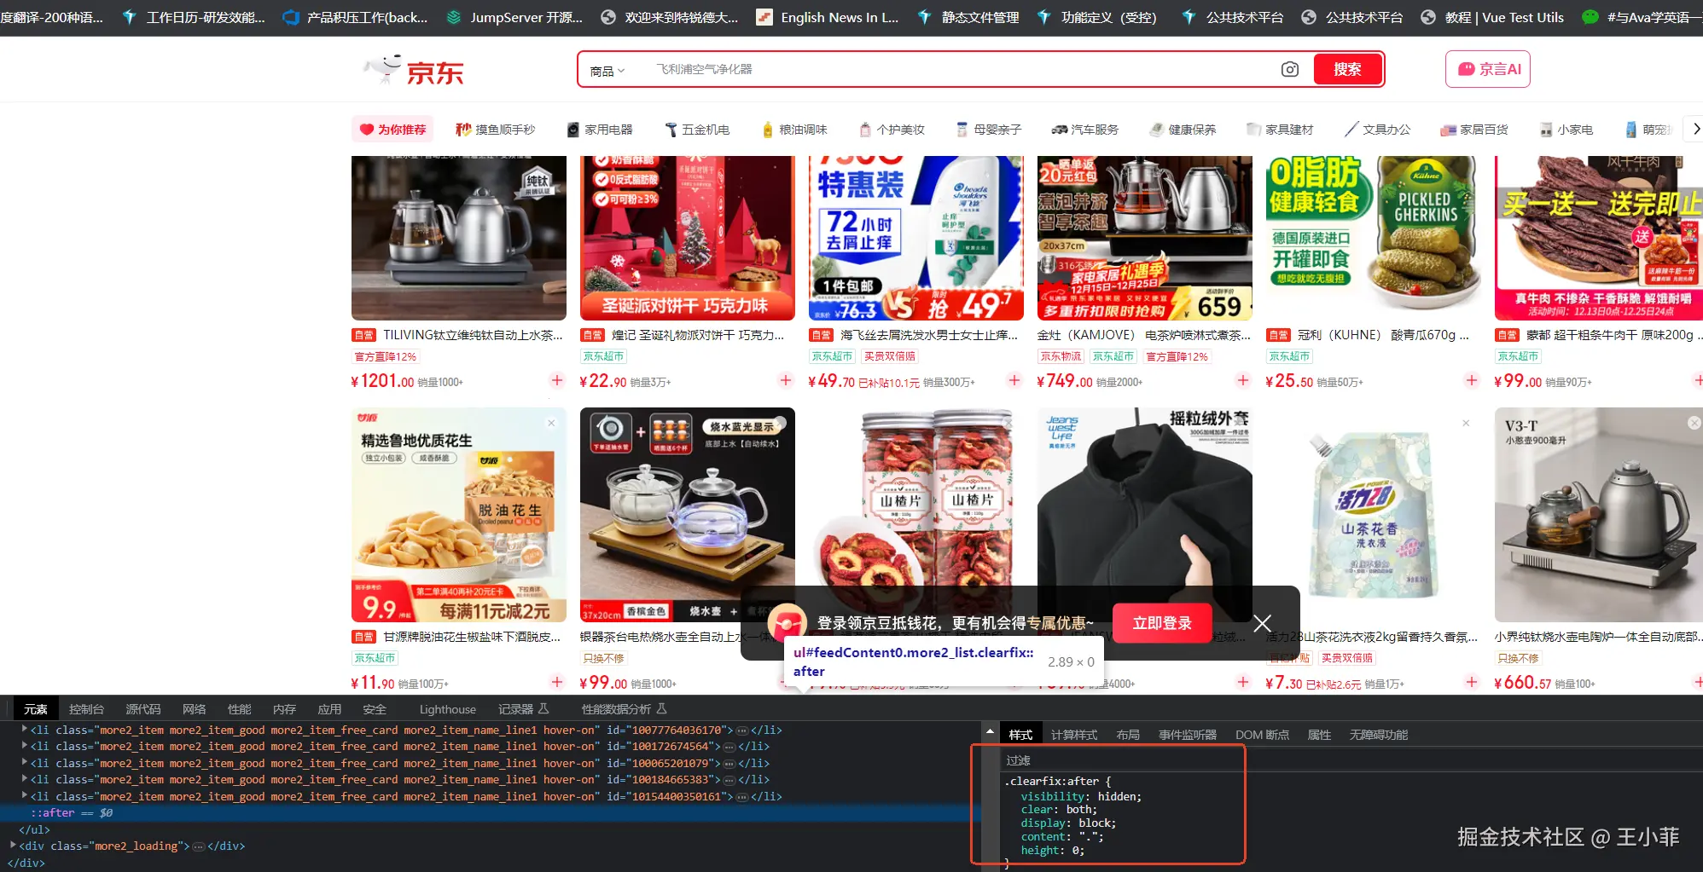The width and height of the screenshot is (1703, 872).
Task: Dismiss the 甘源 peanuts product card
Action: pyautogui.click(x=551, y=423)
